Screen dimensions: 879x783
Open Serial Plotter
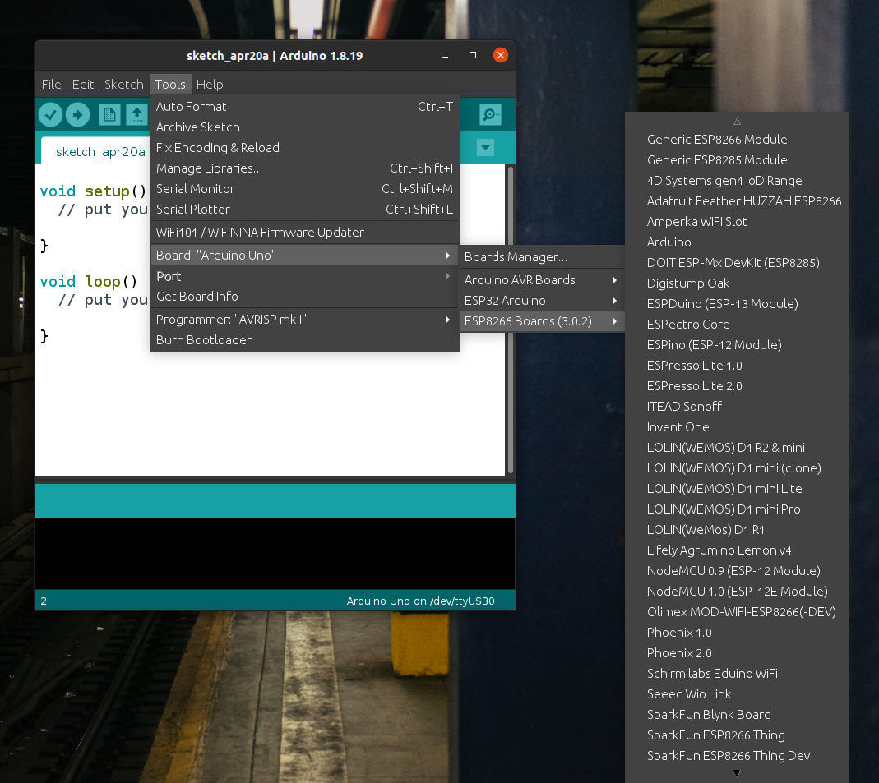click(304, 210)
